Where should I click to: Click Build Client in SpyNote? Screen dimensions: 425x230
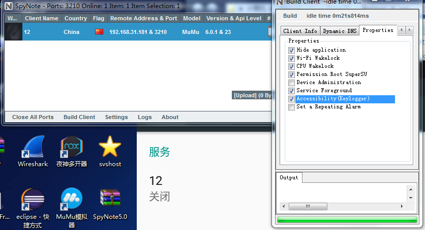(x=79, y=117)
